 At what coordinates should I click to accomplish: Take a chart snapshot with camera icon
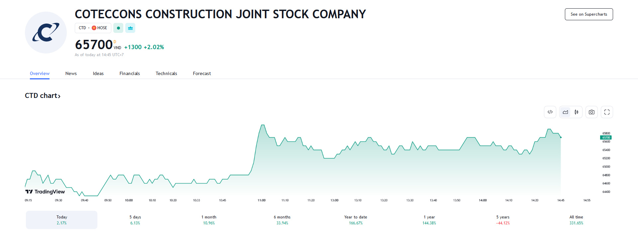pyautogui.click(x=591, y=112)
